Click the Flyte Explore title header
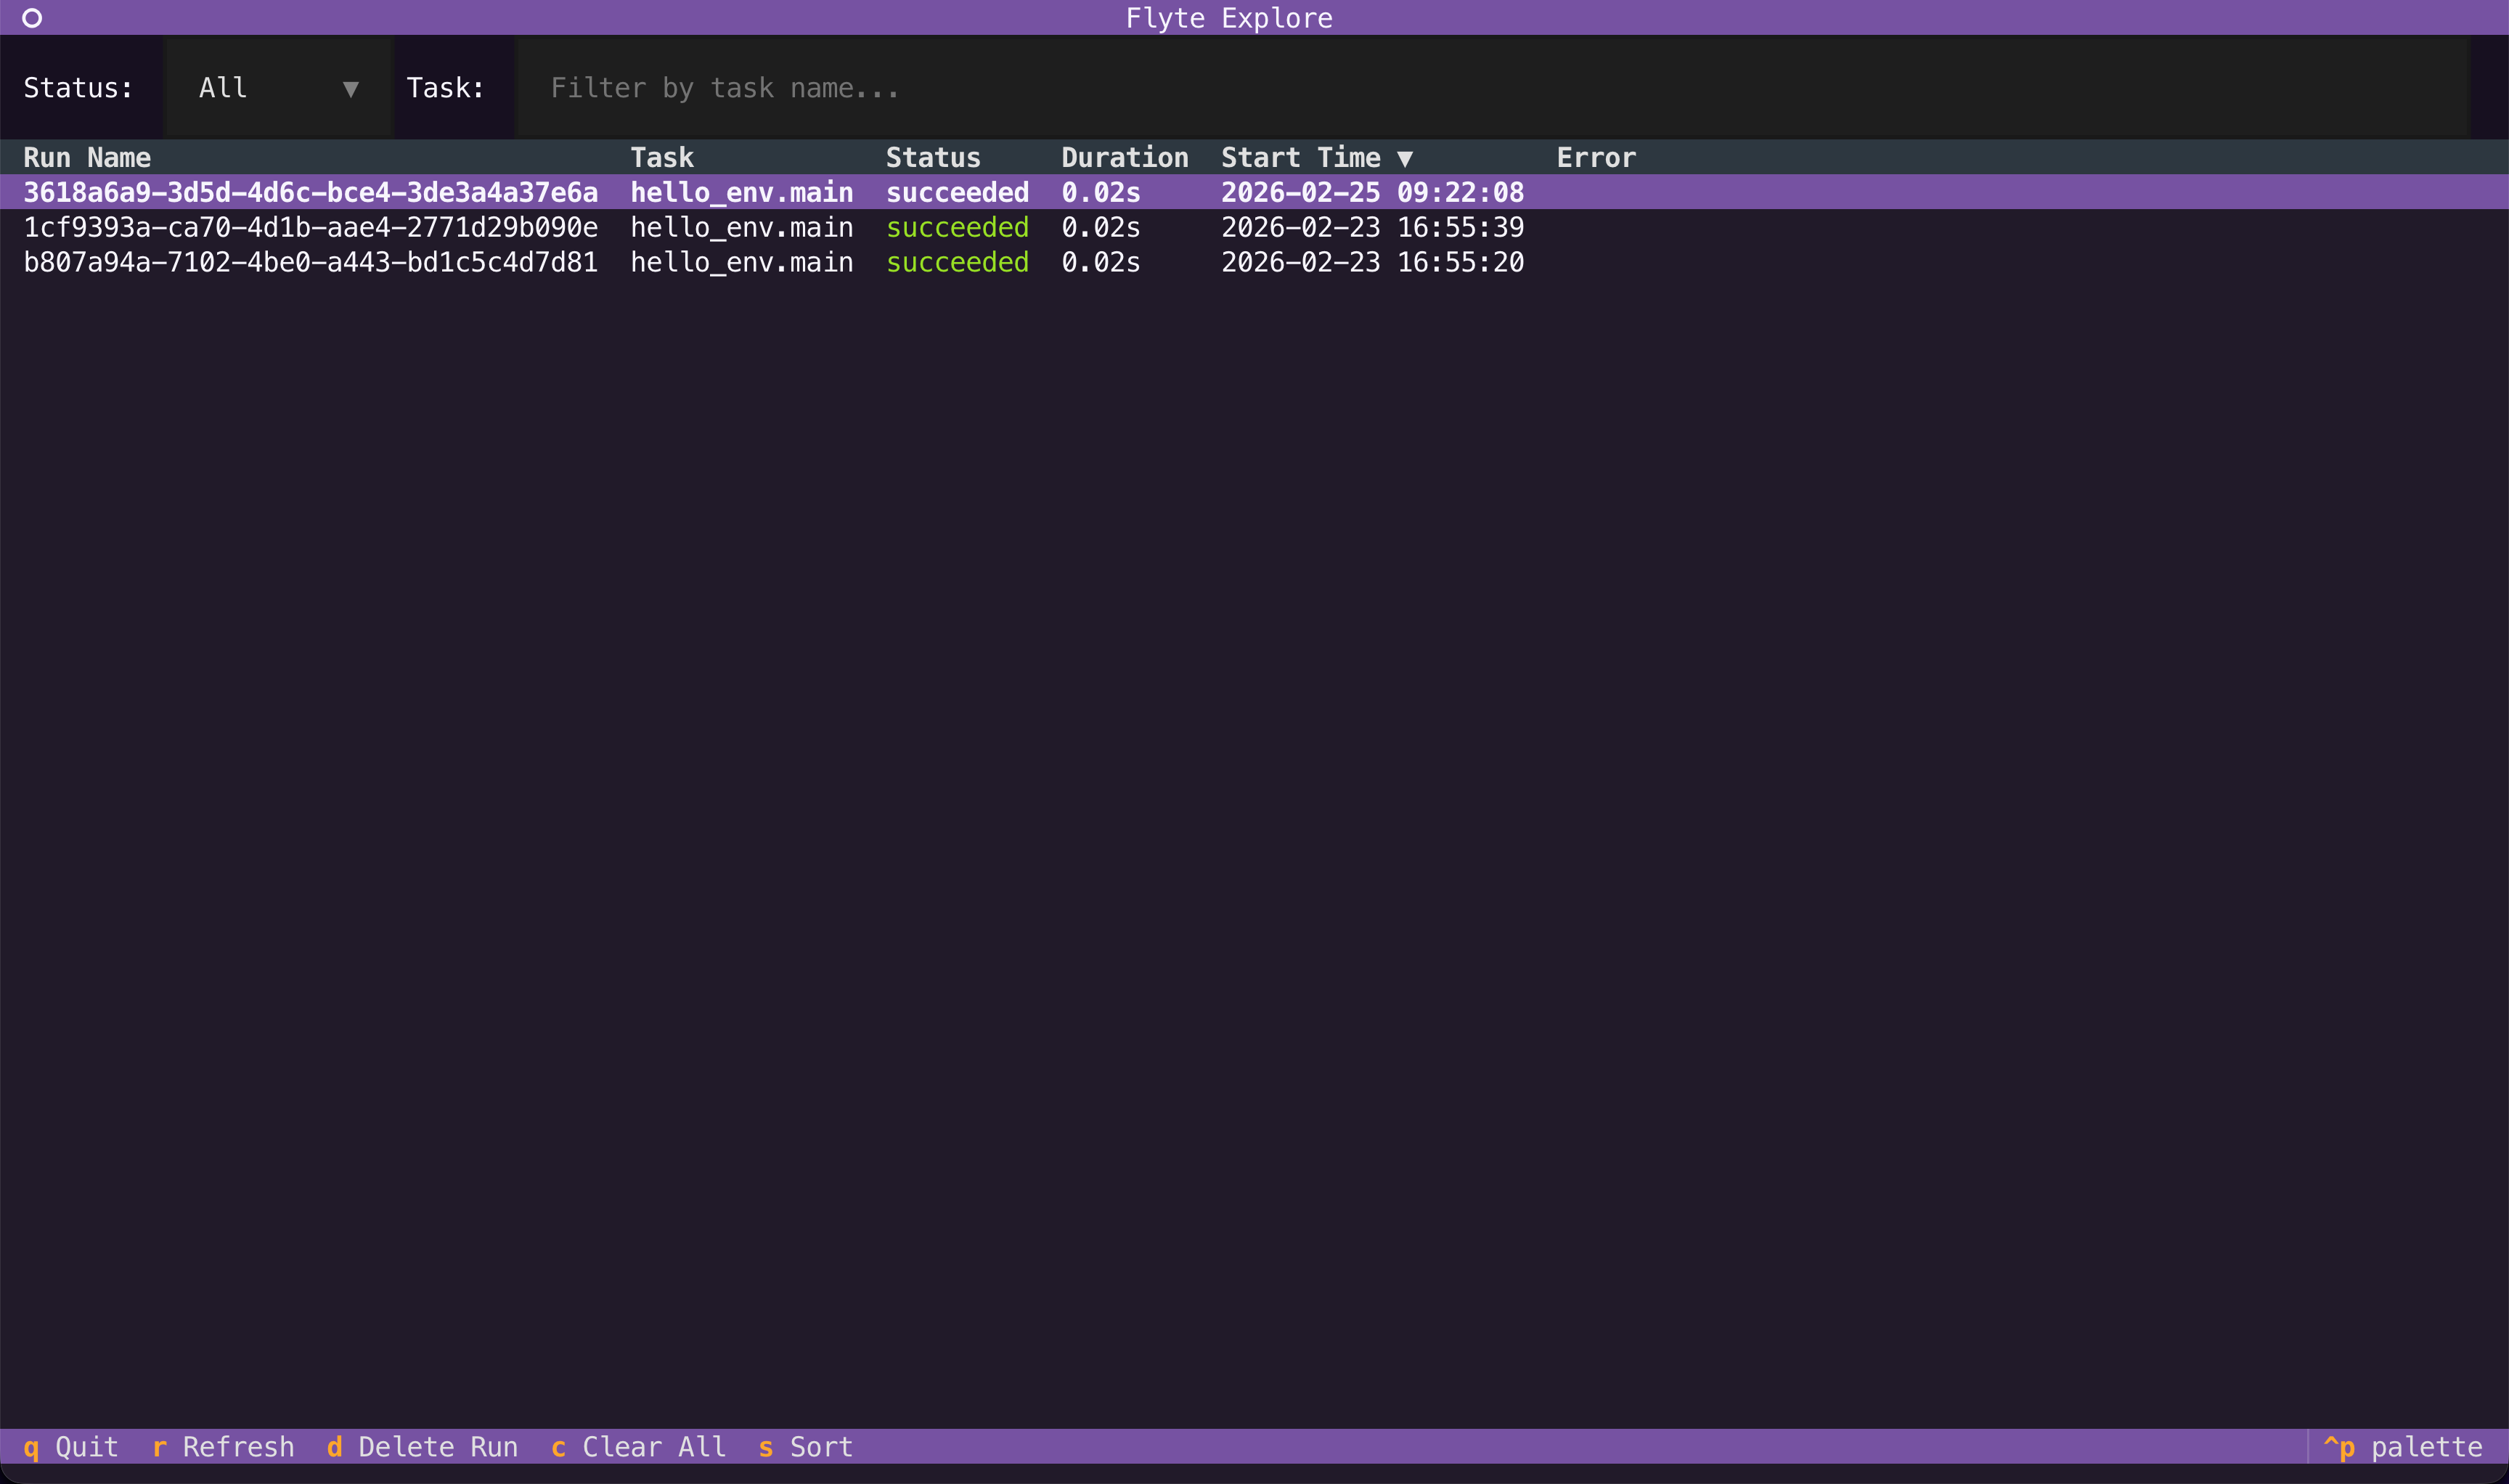The width and height of the screenshot is (2509, 1484). point(1228,18)
